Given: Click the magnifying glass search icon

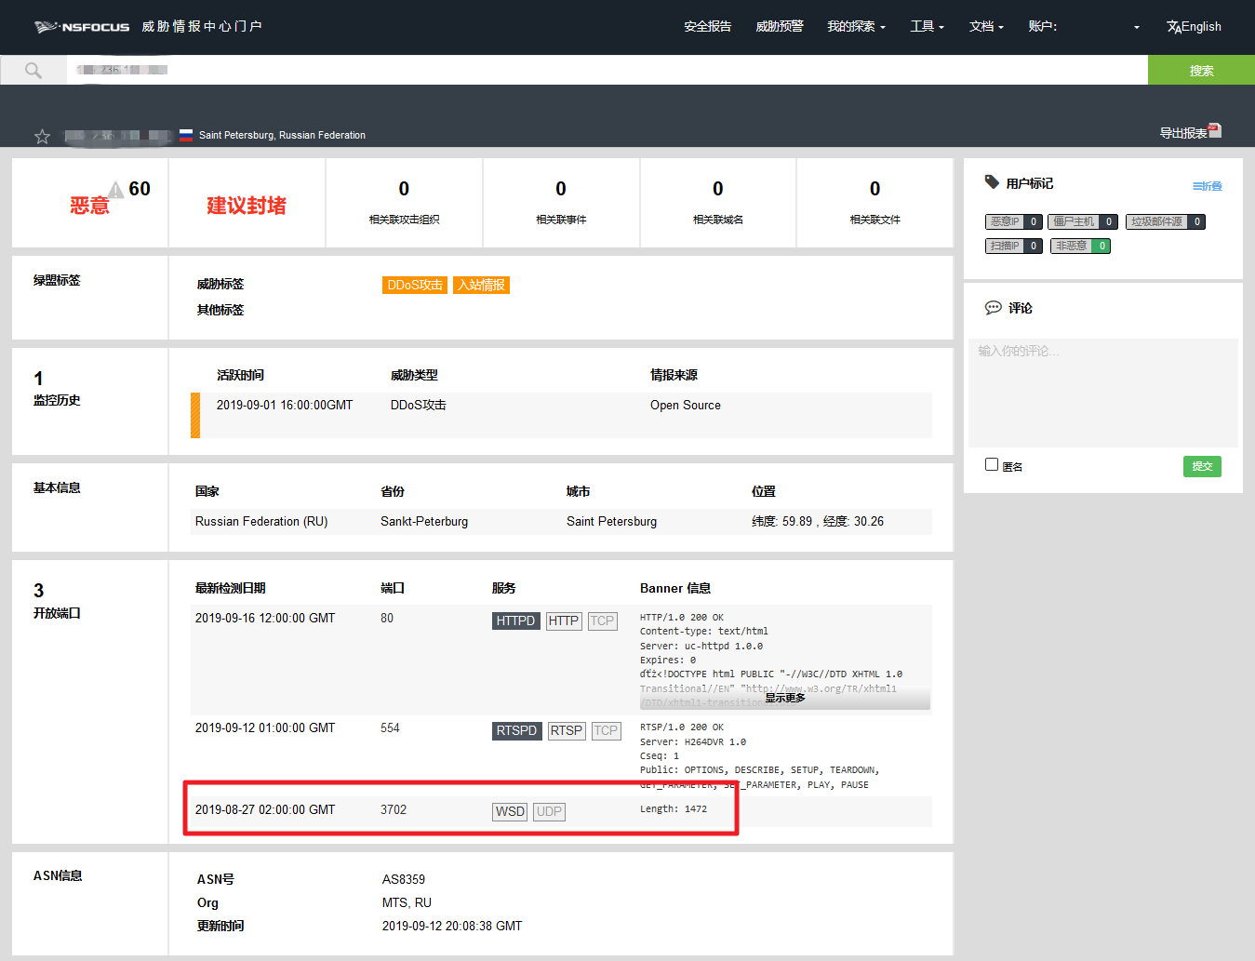Looking at the screenshot, I should [33, 71].
